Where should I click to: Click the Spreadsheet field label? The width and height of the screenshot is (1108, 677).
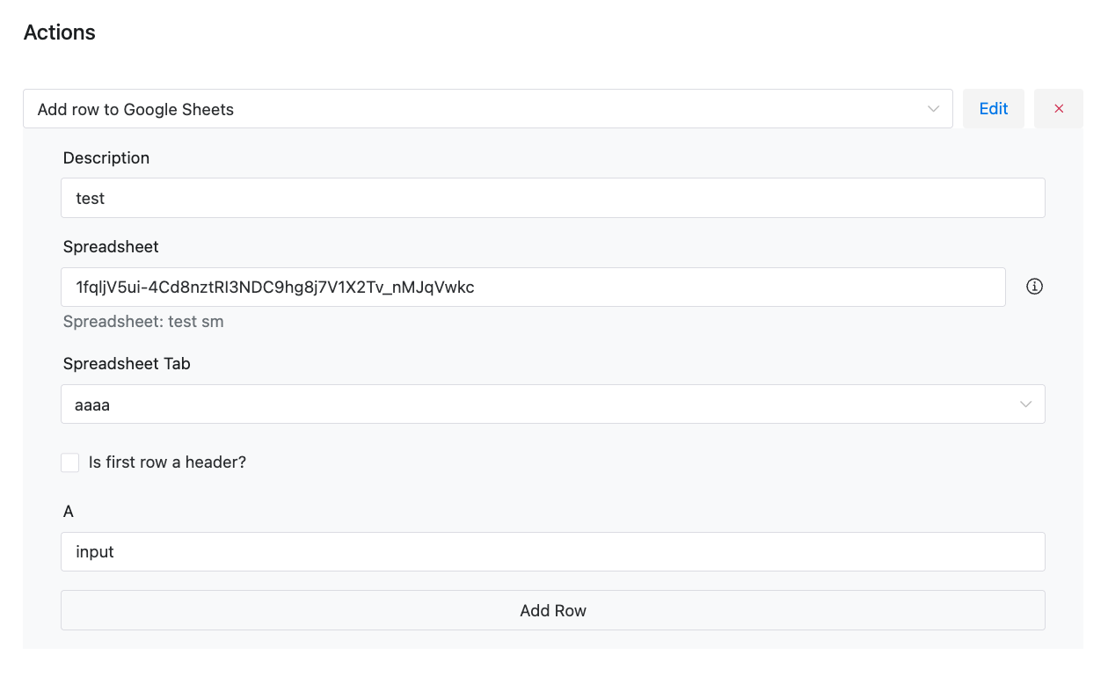click(111, 247)
